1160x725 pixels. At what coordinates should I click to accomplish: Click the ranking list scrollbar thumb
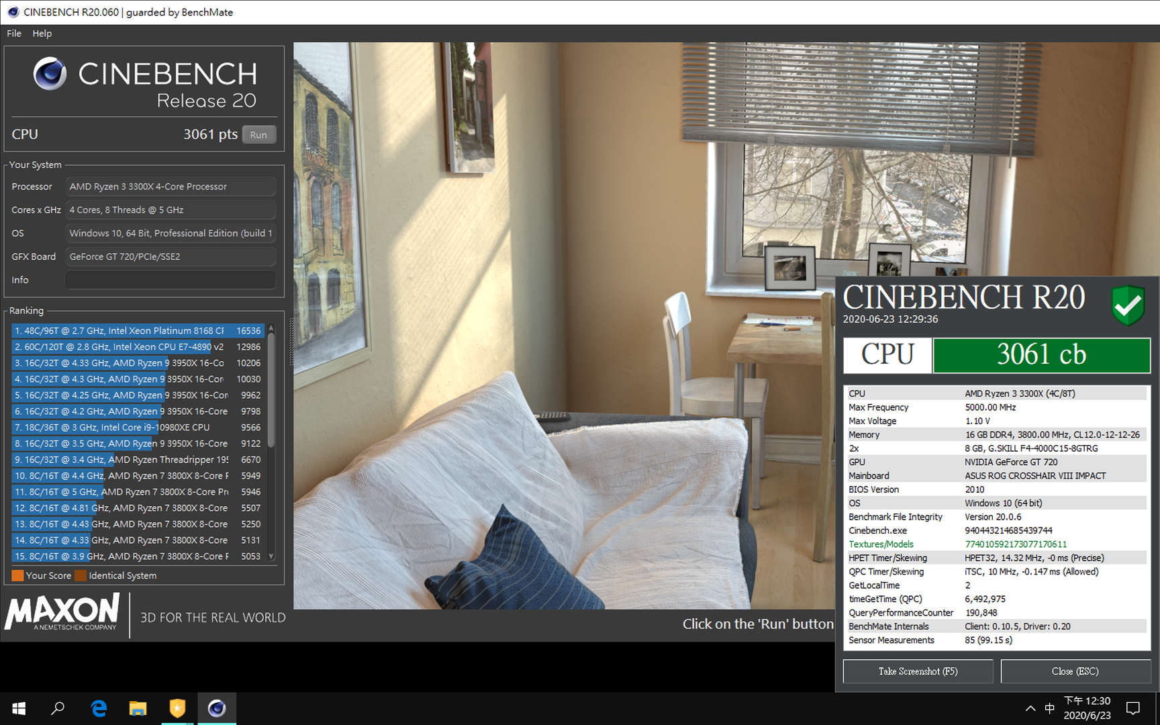[271, 390]
